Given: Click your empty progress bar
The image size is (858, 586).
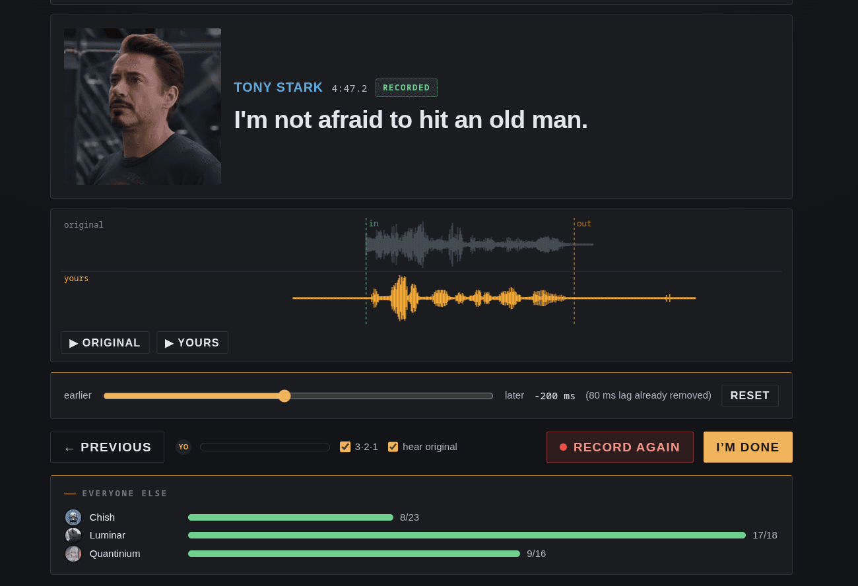Looking at the screenshot, I should click(265, 447).
